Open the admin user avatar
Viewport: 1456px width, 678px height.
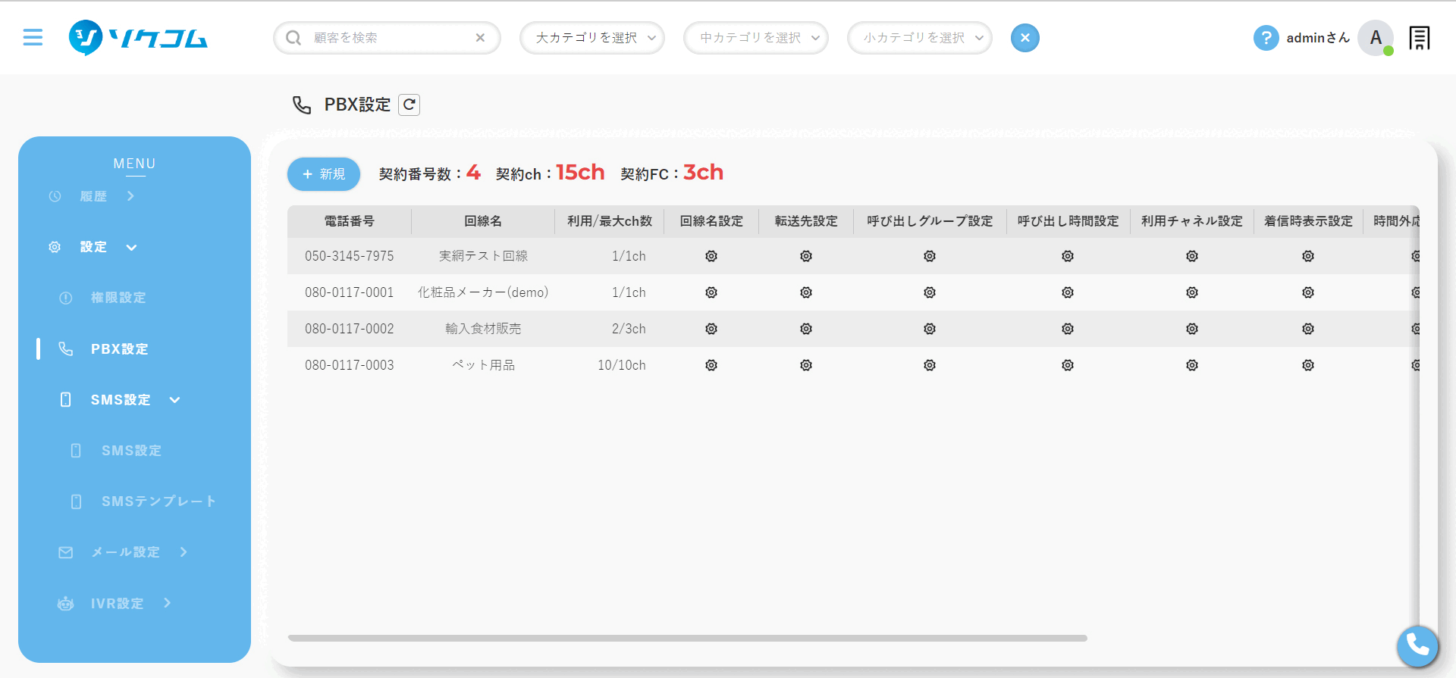point(1375,38)
